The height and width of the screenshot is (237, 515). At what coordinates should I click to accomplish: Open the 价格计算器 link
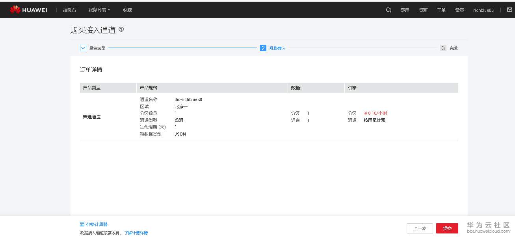[97, 224]
